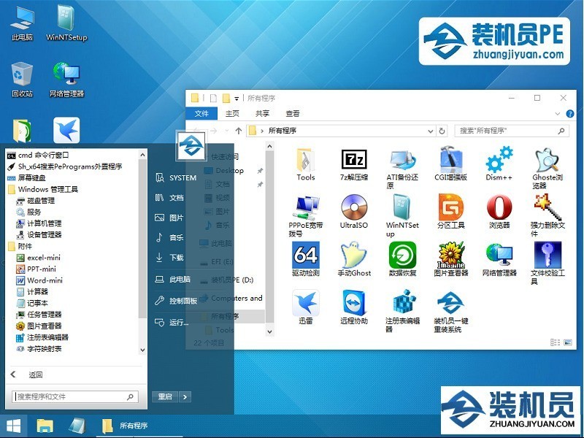Collapse the ribbon using the chevron
Screen dimensions: 584x438
(x=556, y=113)
